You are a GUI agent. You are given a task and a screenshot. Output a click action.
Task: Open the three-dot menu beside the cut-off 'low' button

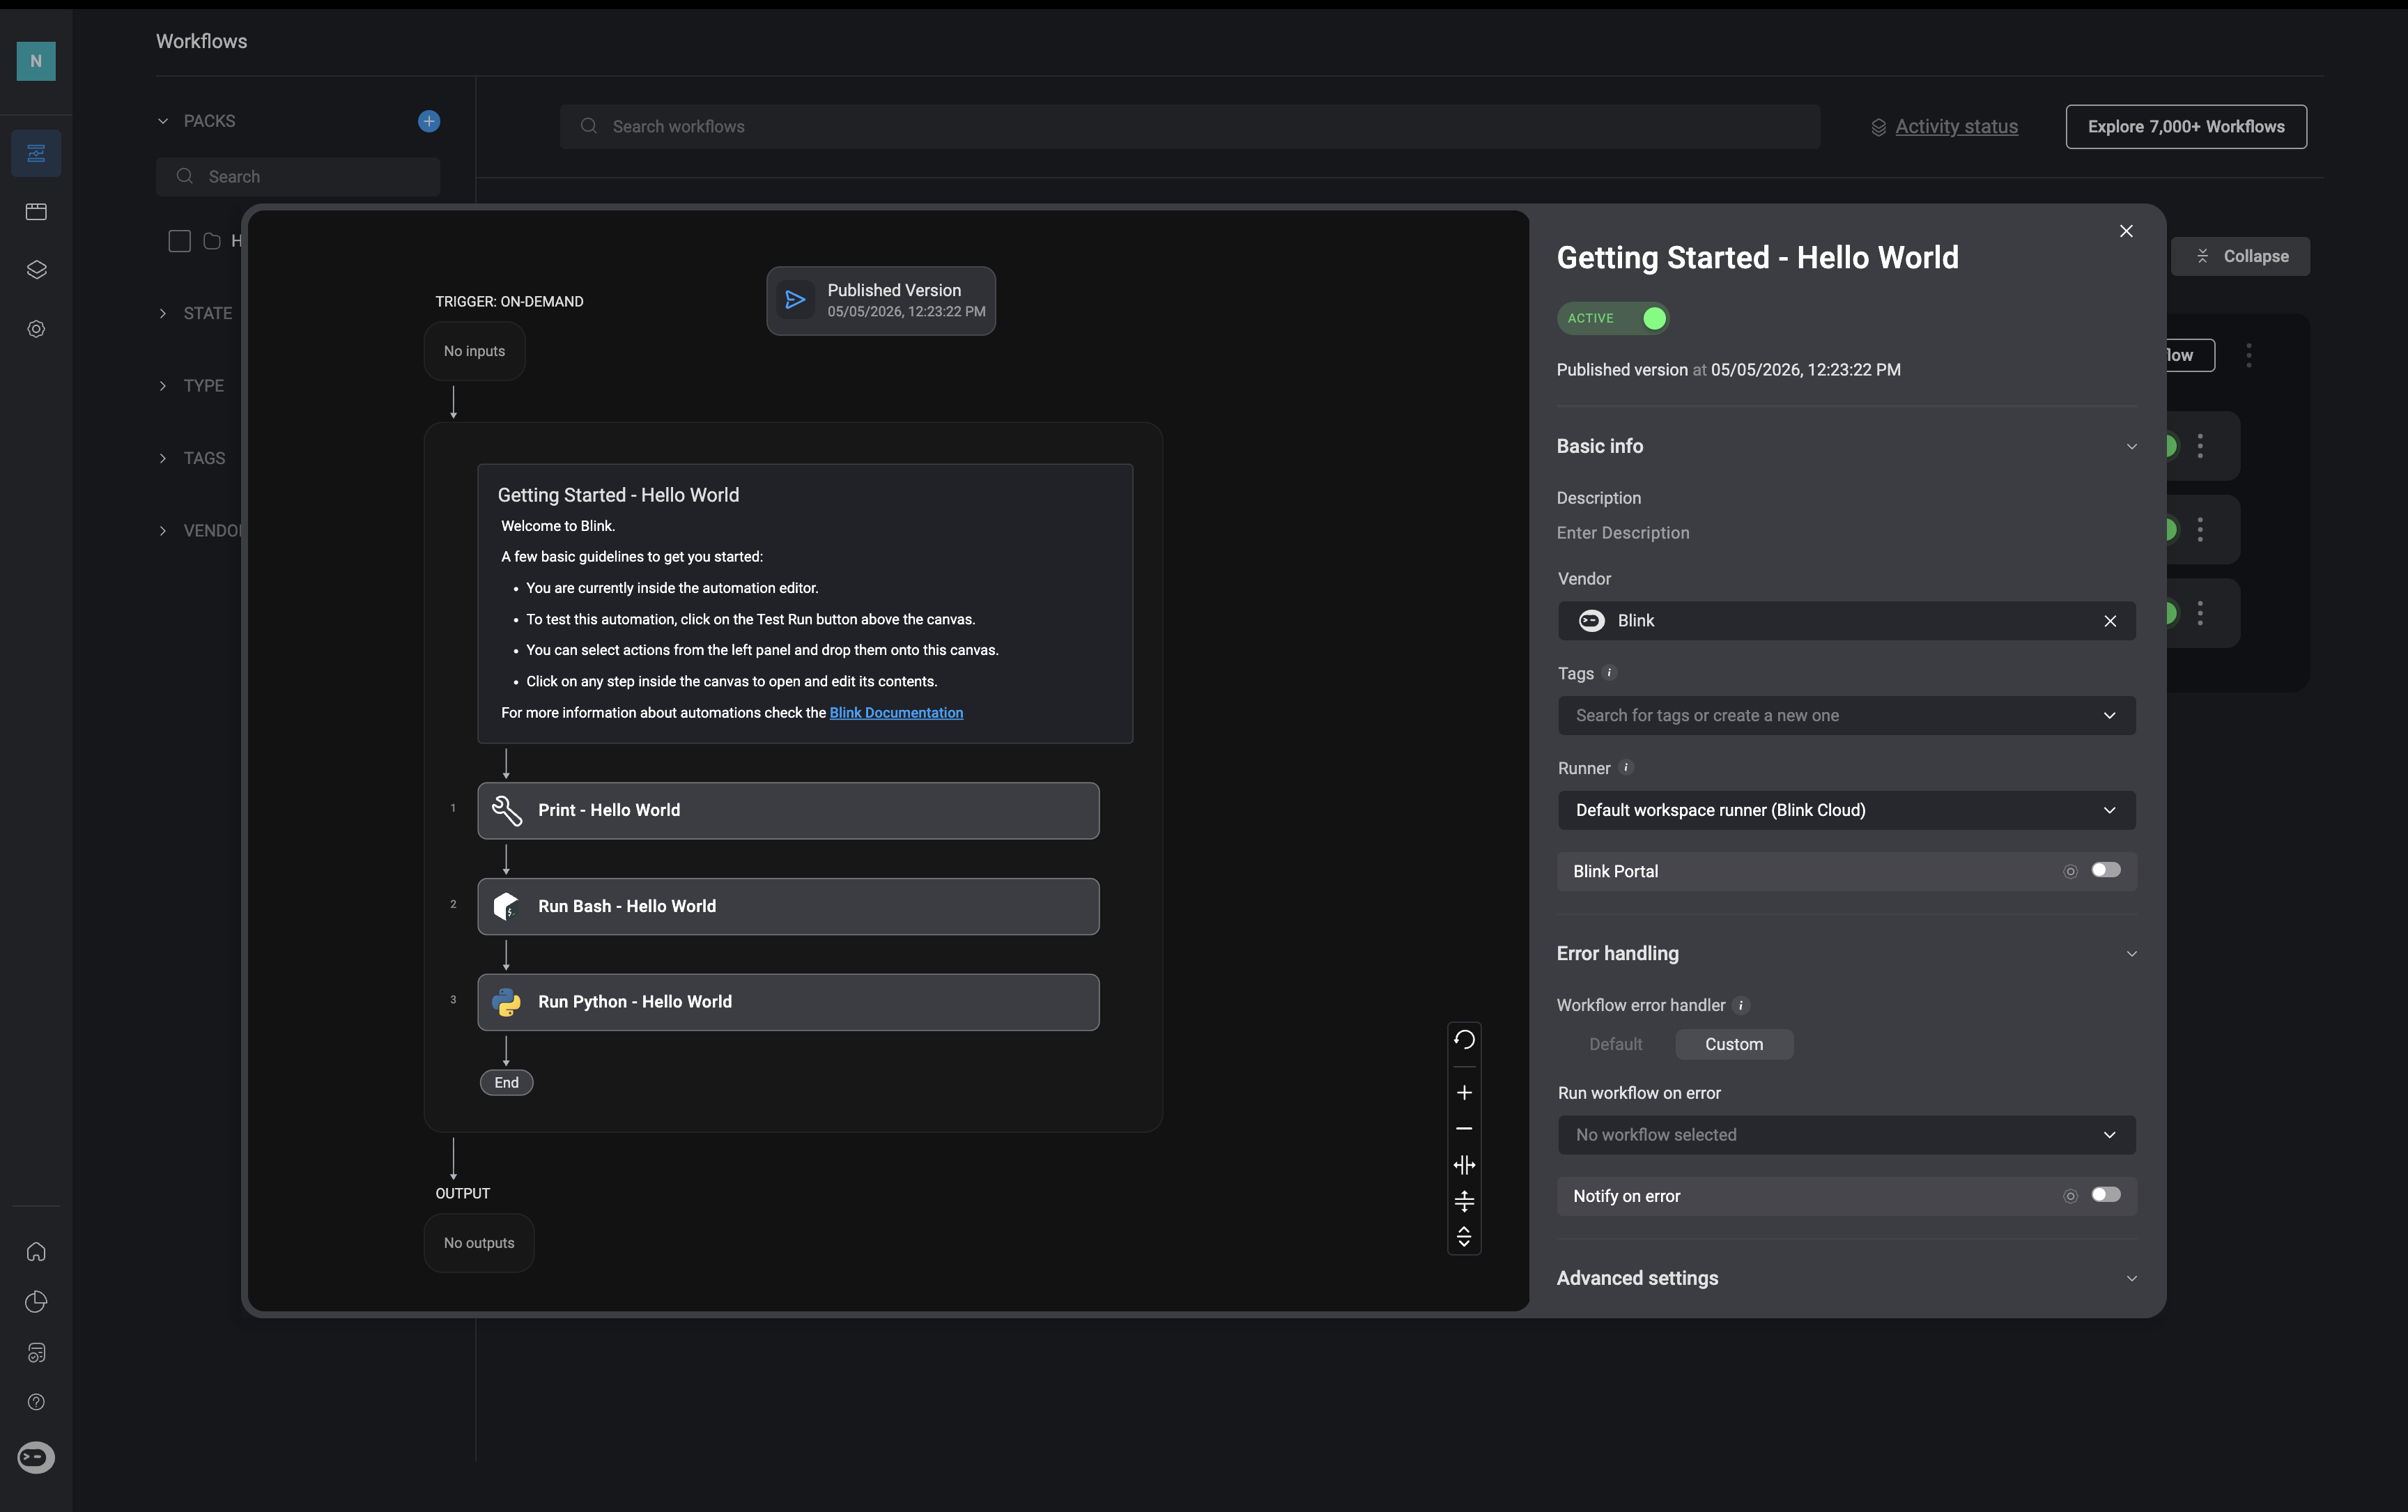(2249, 355)
